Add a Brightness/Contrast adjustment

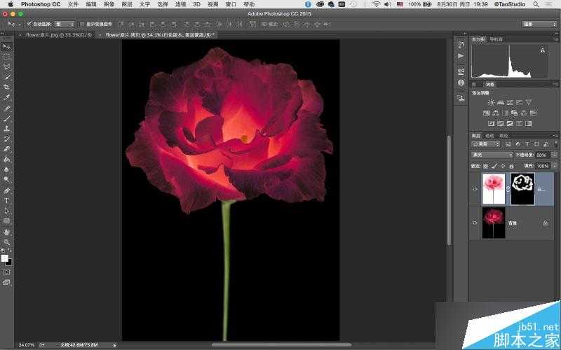point(491,103)
